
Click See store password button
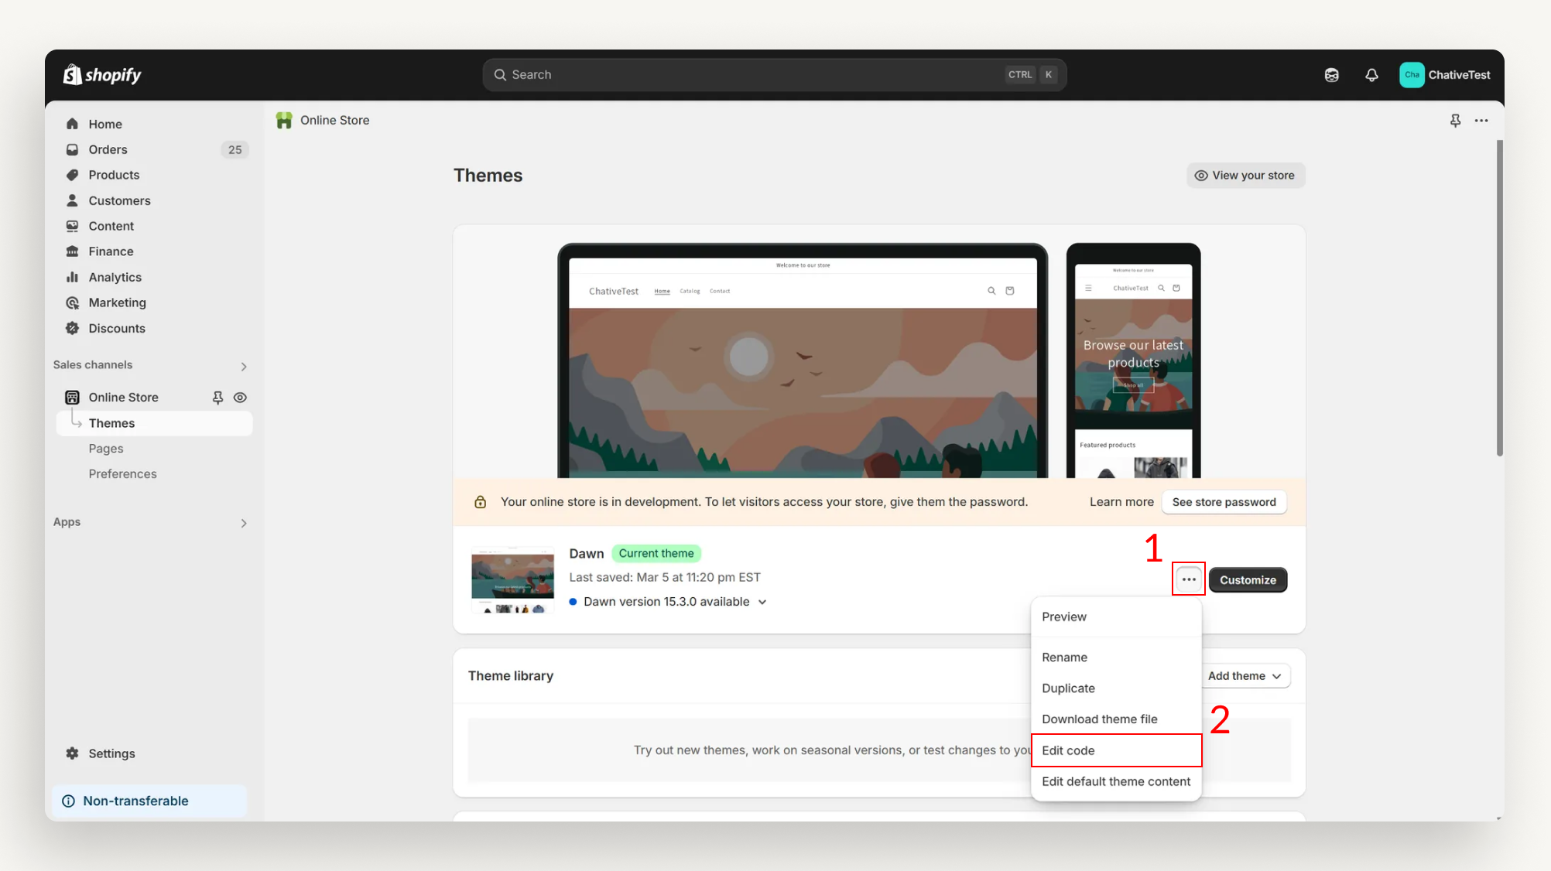[x=1224, y=502]
